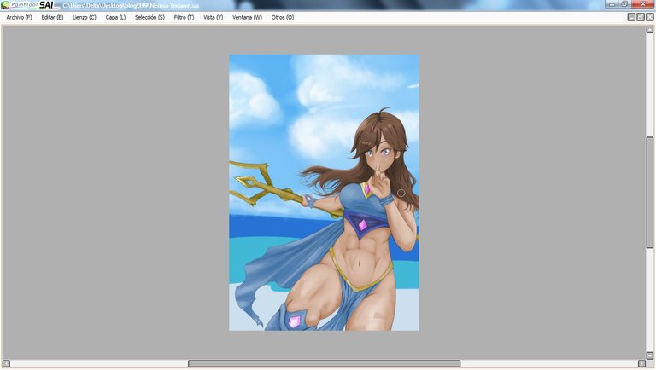Image resolution: width=656 pixels, height=370 pixels.
Task: Open the Archivo menu
Action: click(19, 18)
